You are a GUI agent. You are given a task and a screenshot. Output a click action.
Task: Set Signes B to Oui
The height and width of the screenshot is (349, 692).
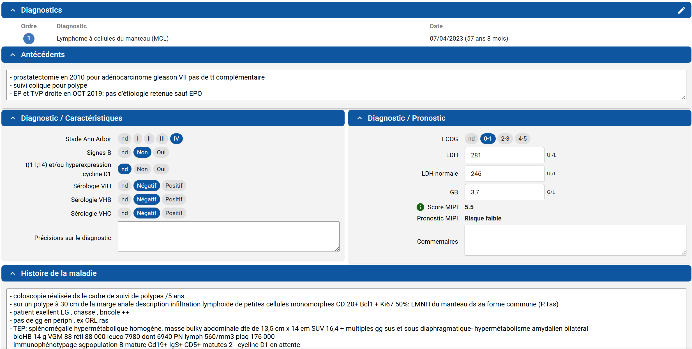click(161, 152)
